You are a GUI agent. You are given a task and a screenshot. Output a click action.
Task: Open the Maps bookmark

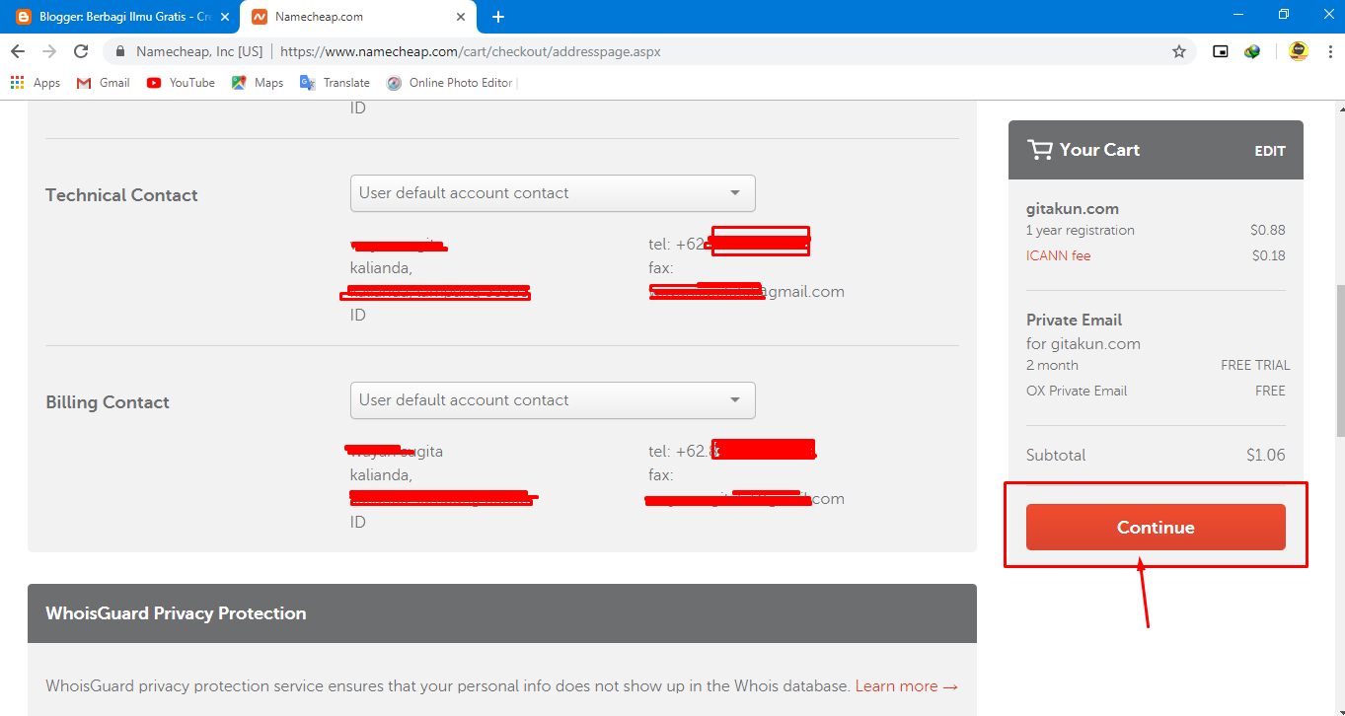[x=258, y=83]
